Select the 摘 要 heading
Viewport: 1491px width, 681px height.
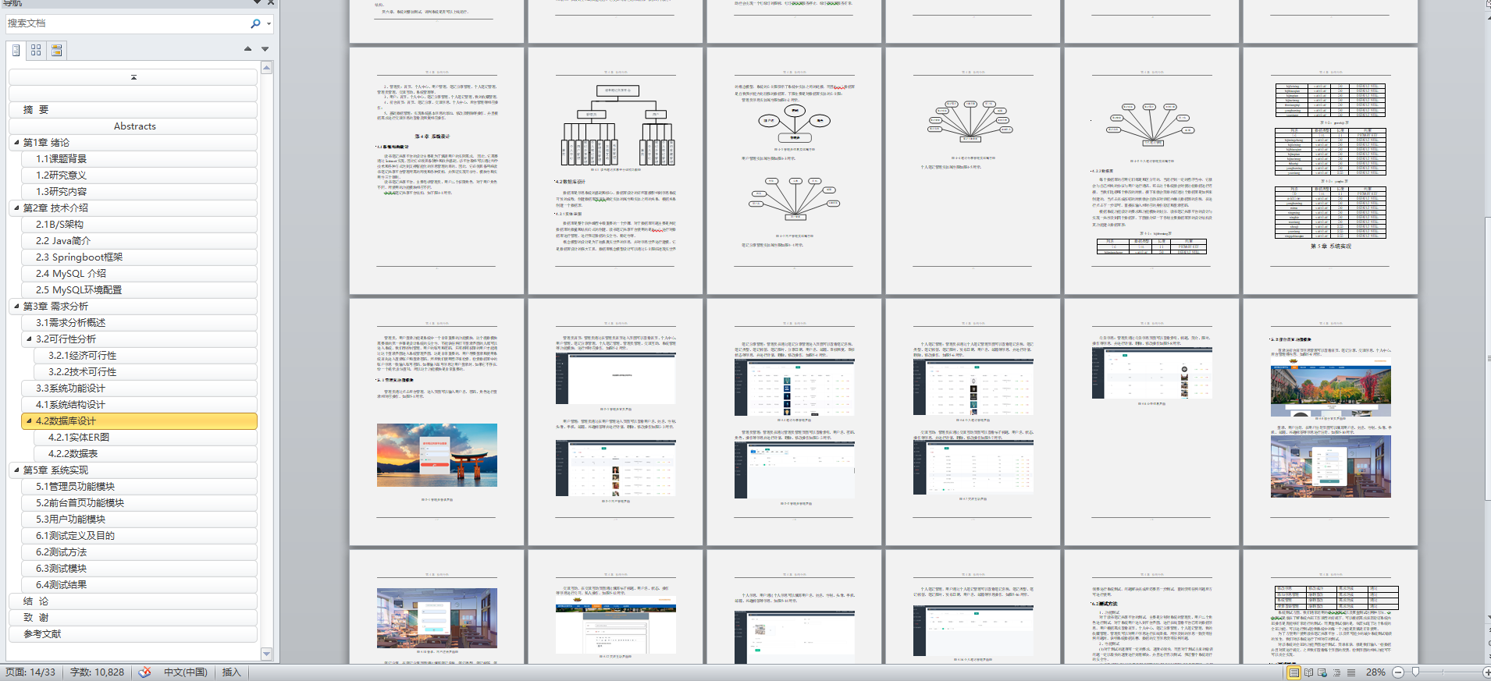click(133, 110)
